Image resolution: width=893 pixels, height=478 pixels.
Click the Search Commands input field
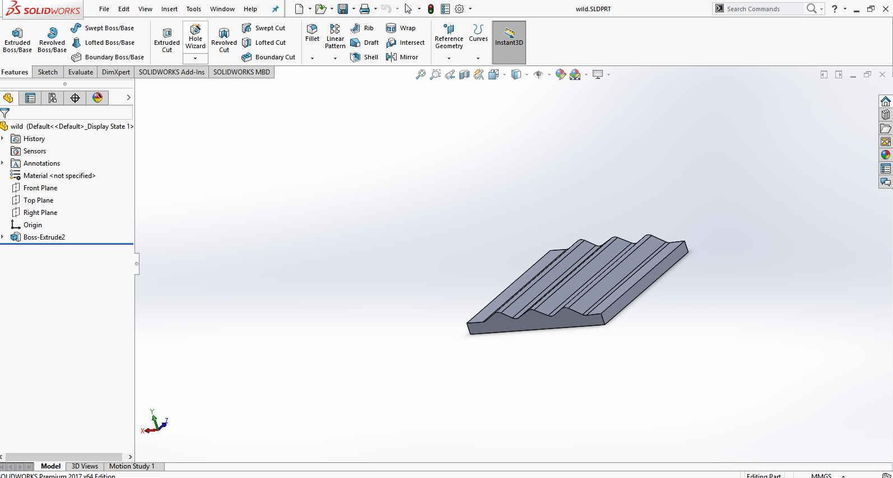763,9
